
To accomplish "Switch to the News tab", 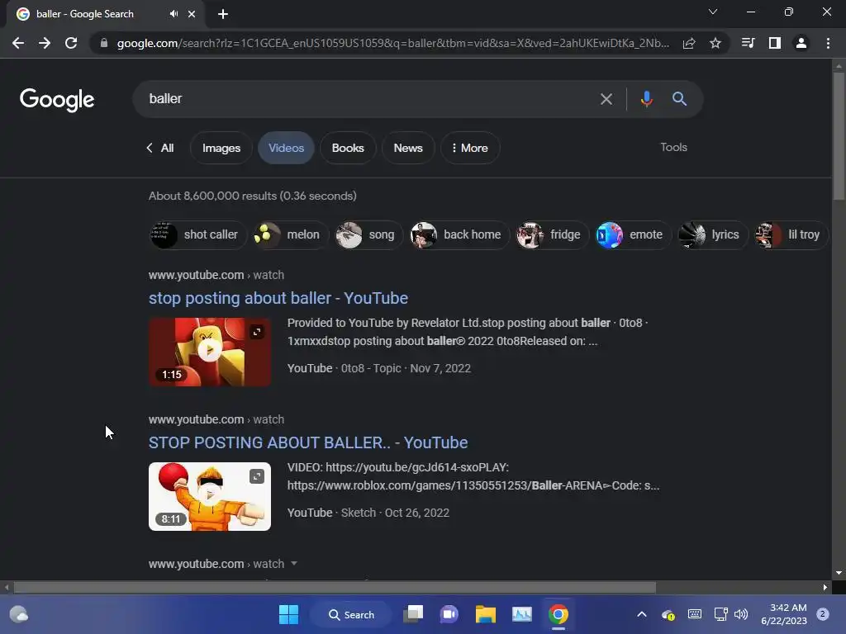I will [x=408, y=148].
